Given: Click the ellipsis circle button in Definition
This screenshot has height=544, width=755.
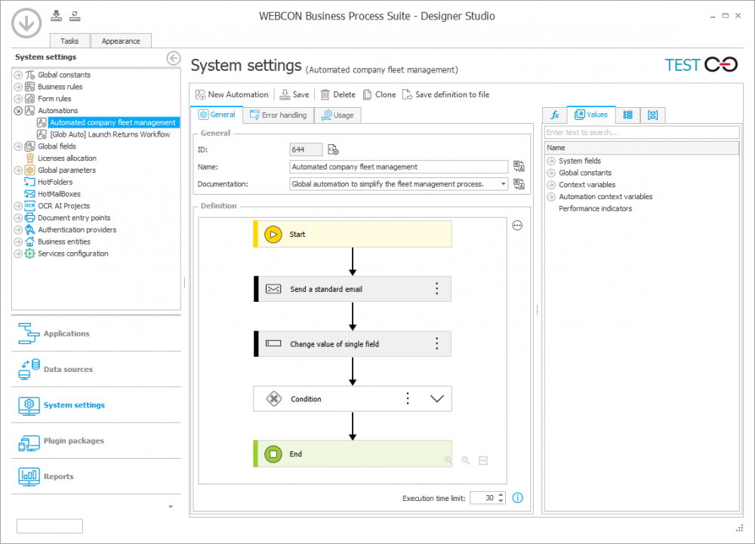Looking at the screenshot, I should (517, 225).
